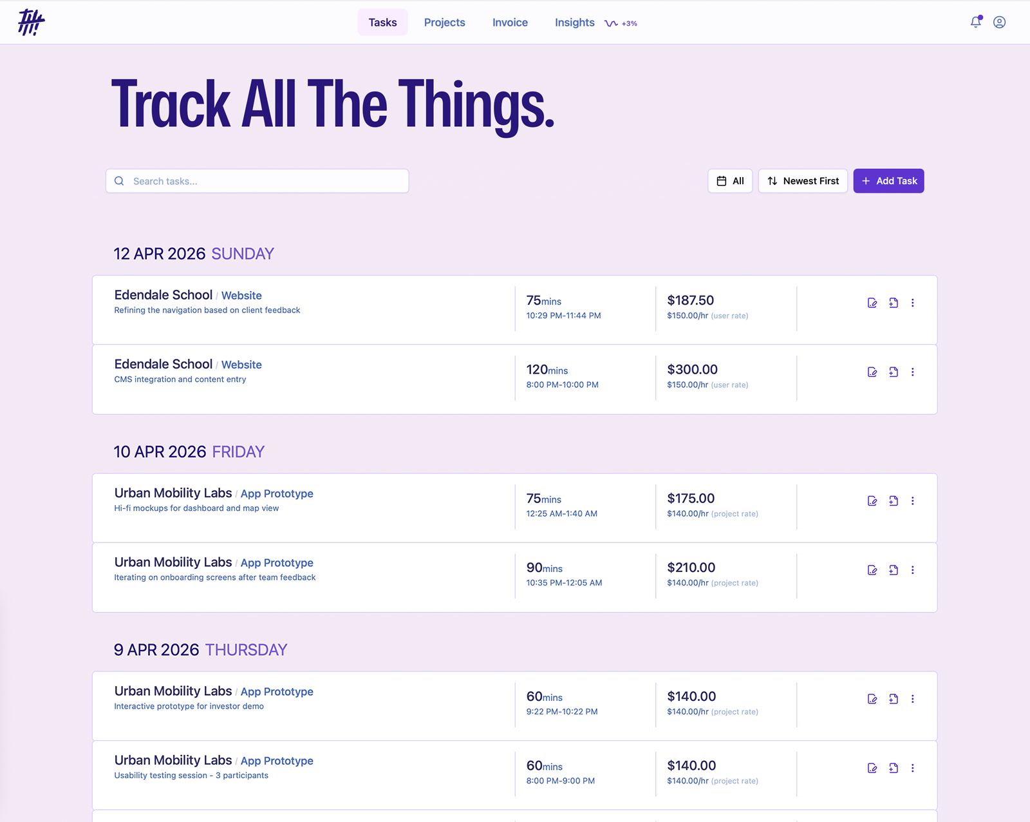
Task: Open the notifications bell
Action: (x=976, y=21)
